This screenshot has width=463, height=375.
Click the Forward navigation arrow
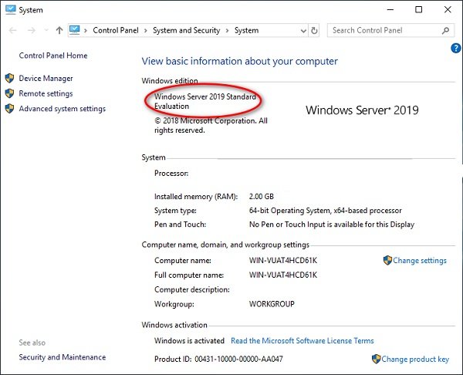coord(32,30)
